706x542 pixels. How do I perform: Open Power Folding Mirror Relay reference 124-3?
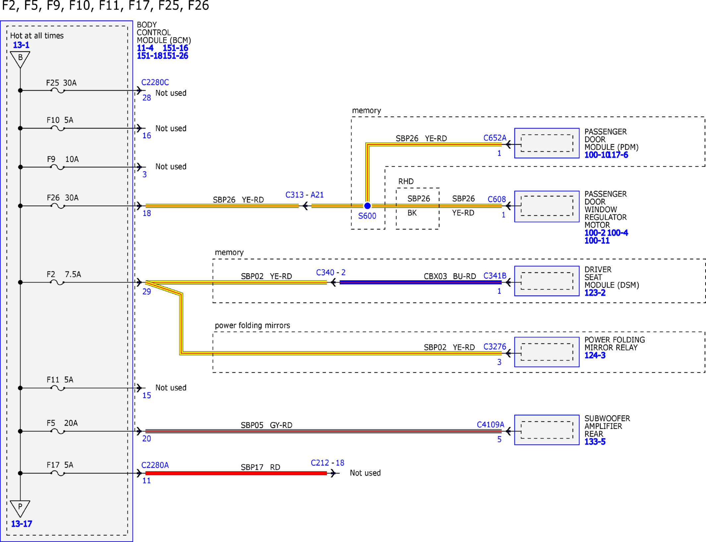[x=595, y=355]
